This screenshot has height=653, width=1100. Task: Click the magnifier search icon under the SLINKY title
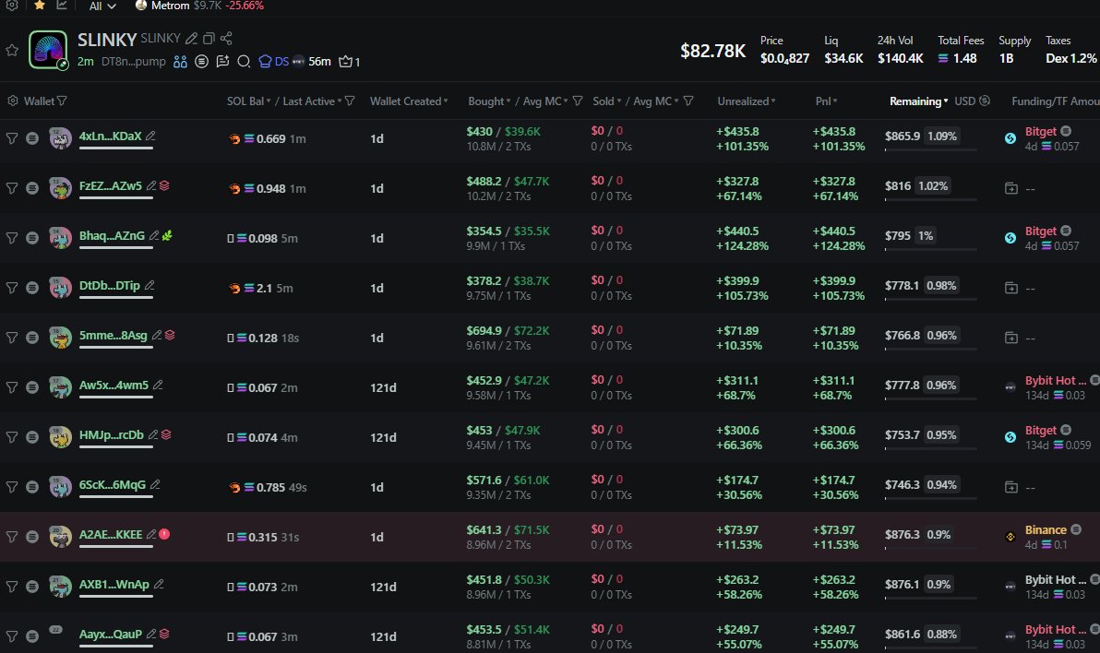[244, 62]
